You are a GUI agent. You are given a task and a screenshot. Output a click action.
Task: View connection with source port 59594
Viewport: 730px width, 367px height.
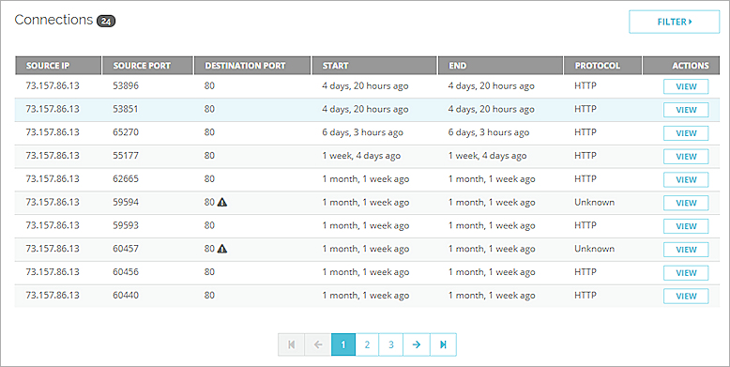(686, 203)
